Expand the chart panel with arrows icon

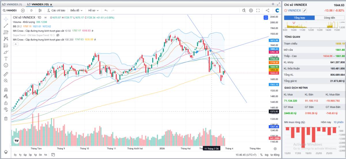(278, 4)
